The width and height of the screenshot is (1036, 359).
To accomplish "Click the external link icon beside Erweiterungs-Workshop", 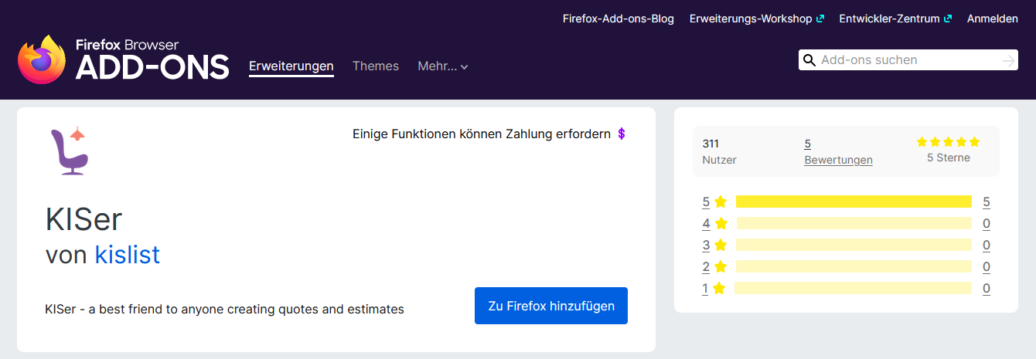I will 820,19.
